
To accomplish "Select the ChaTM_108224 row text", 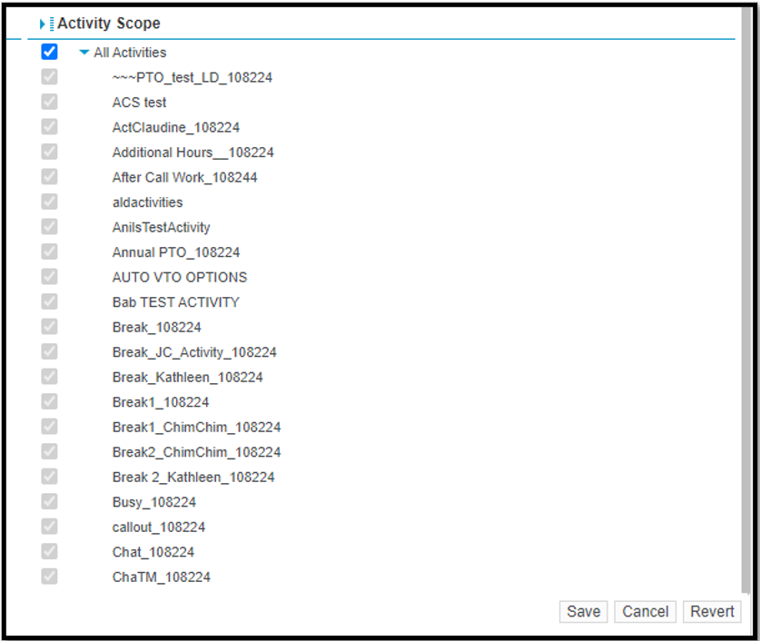I will pyautogui.click(x=162, y=577).
